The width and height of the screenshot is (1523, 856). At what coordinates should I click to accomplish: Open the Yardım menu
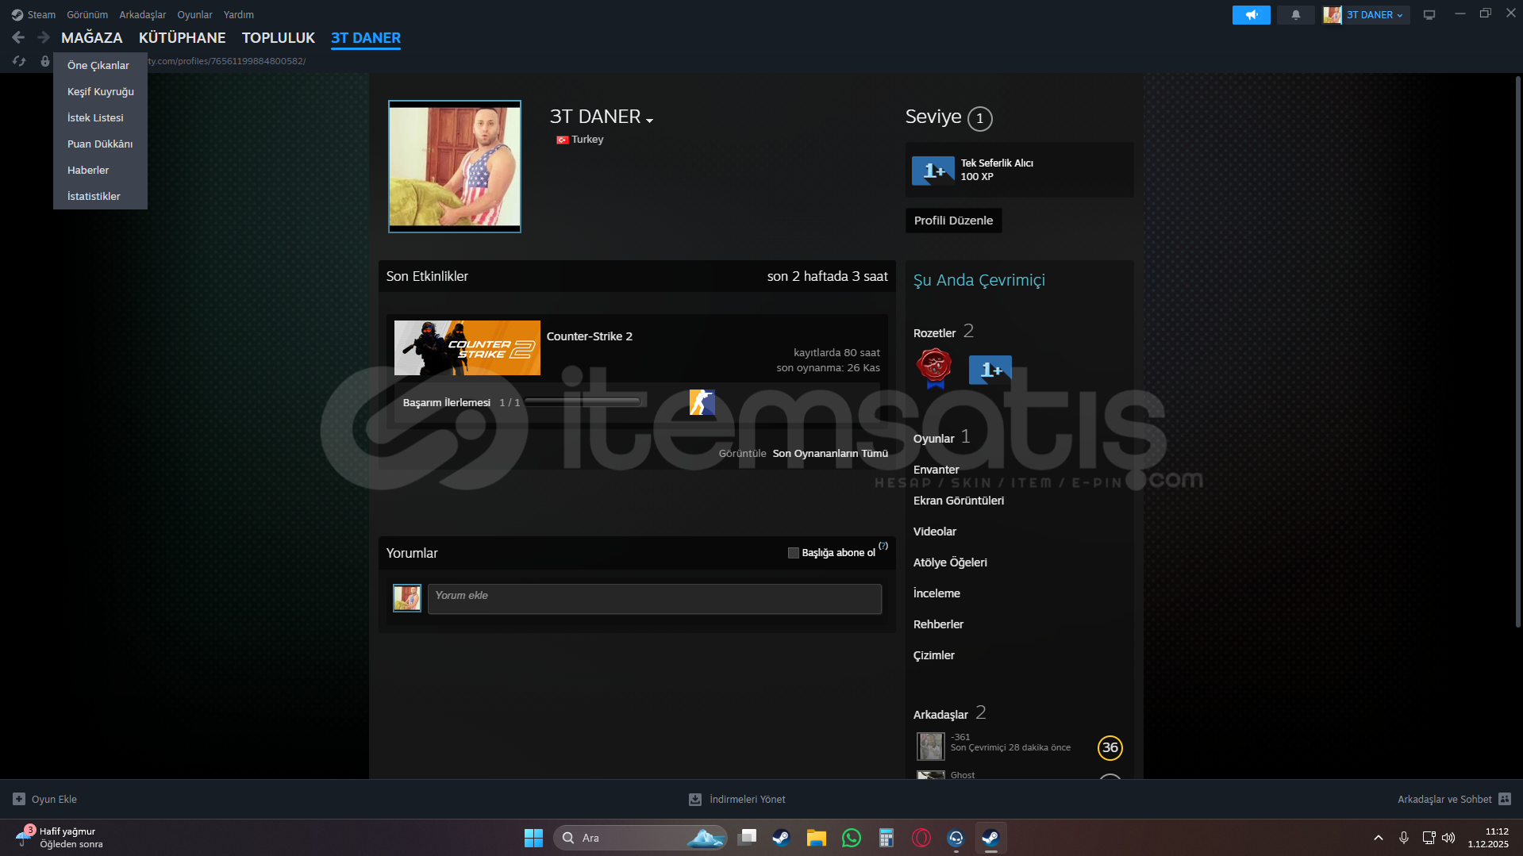238,14
